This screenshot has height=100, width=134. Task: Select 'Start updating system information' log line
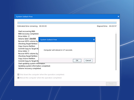click(x=32, y=63)
